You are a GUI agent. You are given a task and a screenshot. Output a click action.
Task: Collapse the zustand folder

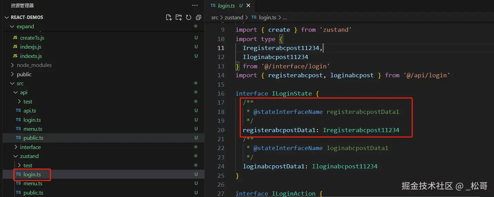pyautogui.click(x=29, y=156)
